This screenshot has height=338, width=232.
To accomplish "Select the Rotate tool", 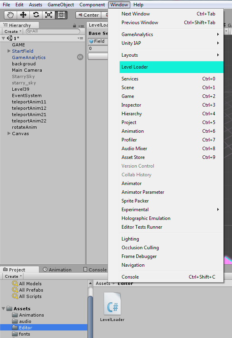I will point(36,15).
